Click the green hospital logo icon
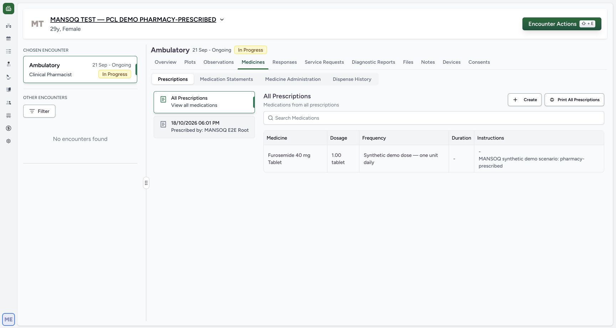This screenshot has height=328, width=616. pos(9,9)
